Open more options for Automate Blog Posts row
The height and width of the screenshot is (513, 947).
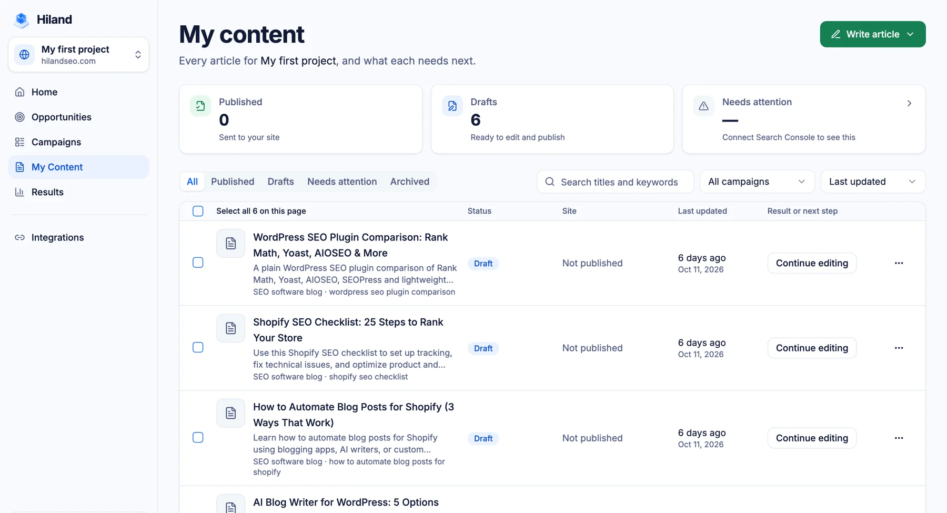899,438
